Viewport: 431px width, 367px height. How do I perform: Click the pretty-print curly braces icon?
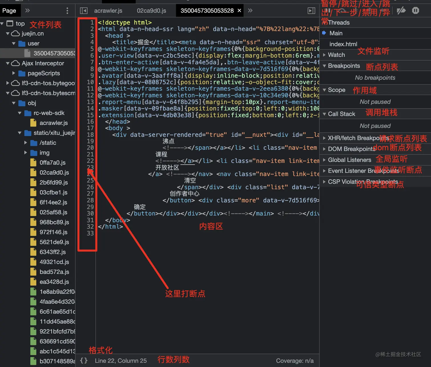84,361
